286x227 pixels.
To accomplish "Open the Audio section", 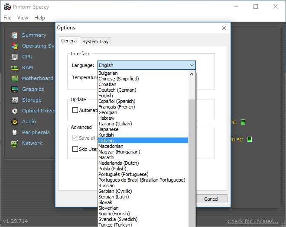I will tap(29, 121).
